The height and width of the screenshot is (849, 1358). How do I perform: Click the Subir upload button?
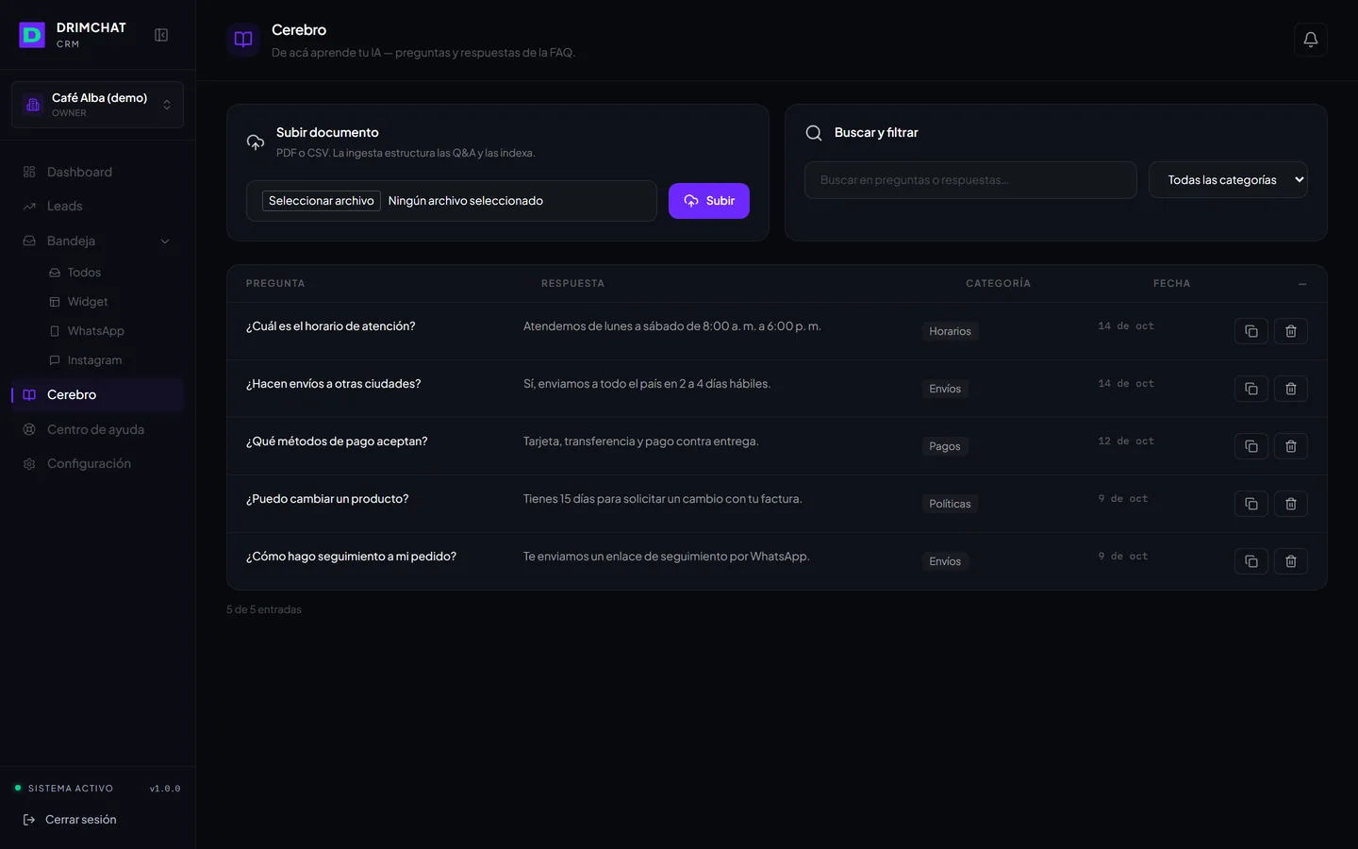pos(709,201)
